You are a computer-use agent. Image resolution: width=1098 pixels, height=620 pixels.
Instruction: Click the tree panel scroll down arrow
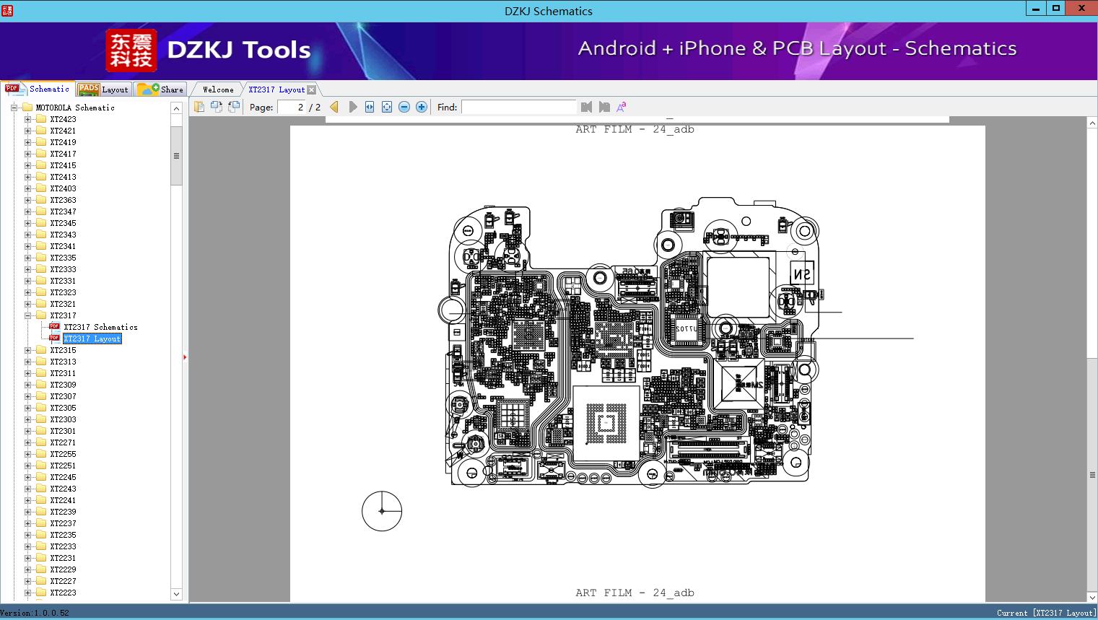176,594
